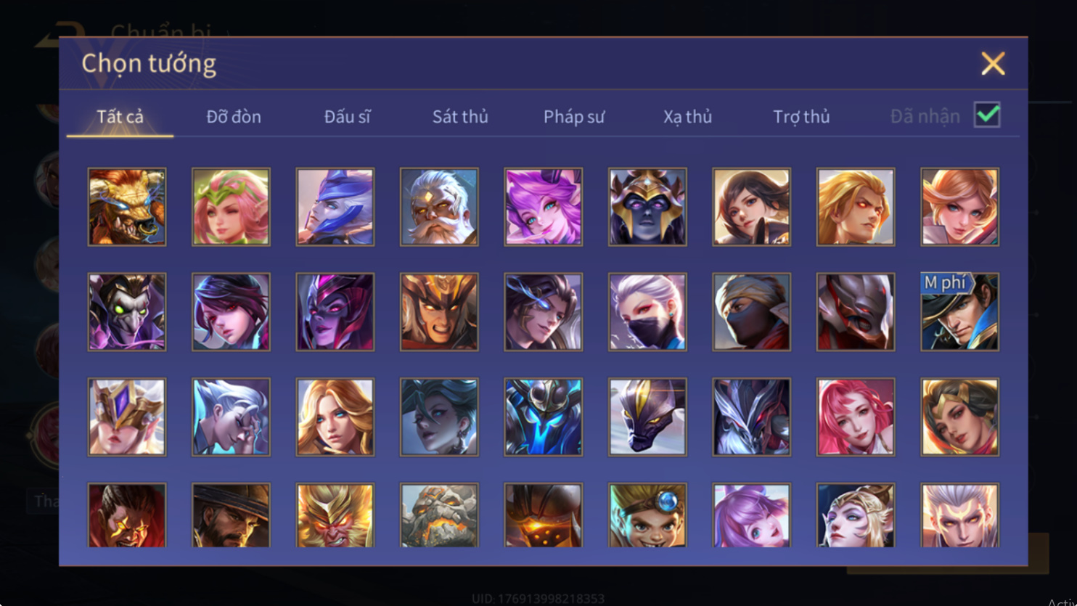Pick the pink-haired green-crowned fairy hero
The width and height of the screenshot is (1077, 606).
(231, 207)
